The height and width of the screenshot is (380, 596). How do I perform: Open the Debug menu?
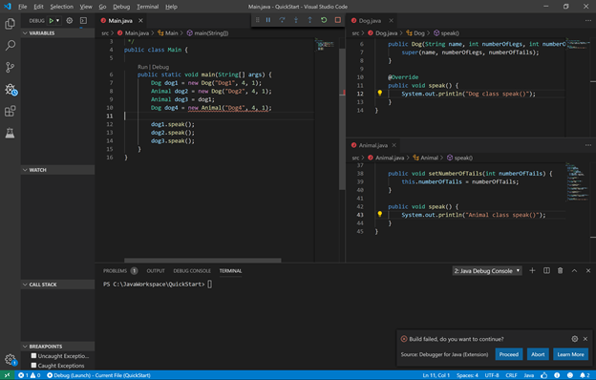pos(121,7)
